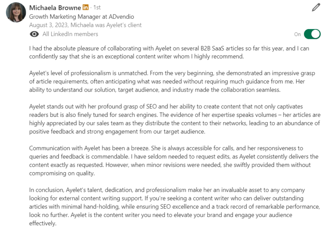This screenshot has height=229, width=331.
Task: Turn off the recommendation visibility switch
Action: (312, 34)
